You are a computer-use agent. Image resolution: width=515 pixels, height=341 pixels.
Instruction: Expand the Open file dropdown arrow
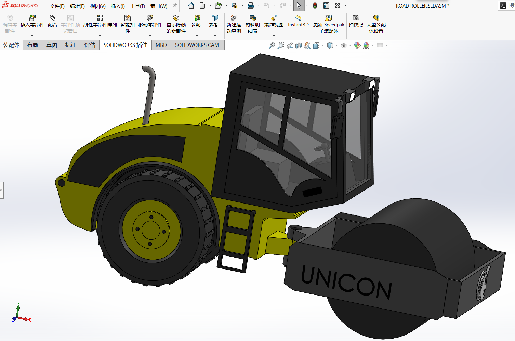226,5
